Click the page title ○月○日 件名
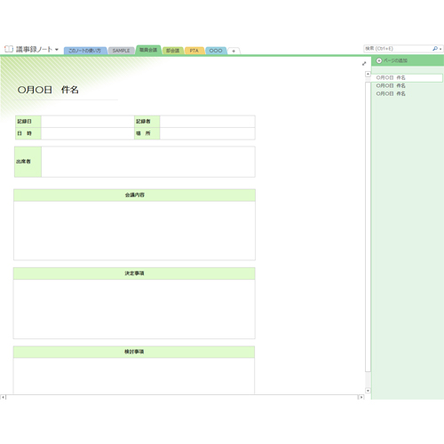Image resolution: width=444 pixels, height=444 pixels. 48,90
